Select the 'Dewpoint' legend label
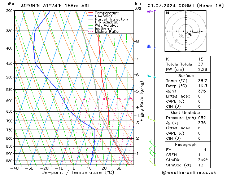 click(103, 16)
